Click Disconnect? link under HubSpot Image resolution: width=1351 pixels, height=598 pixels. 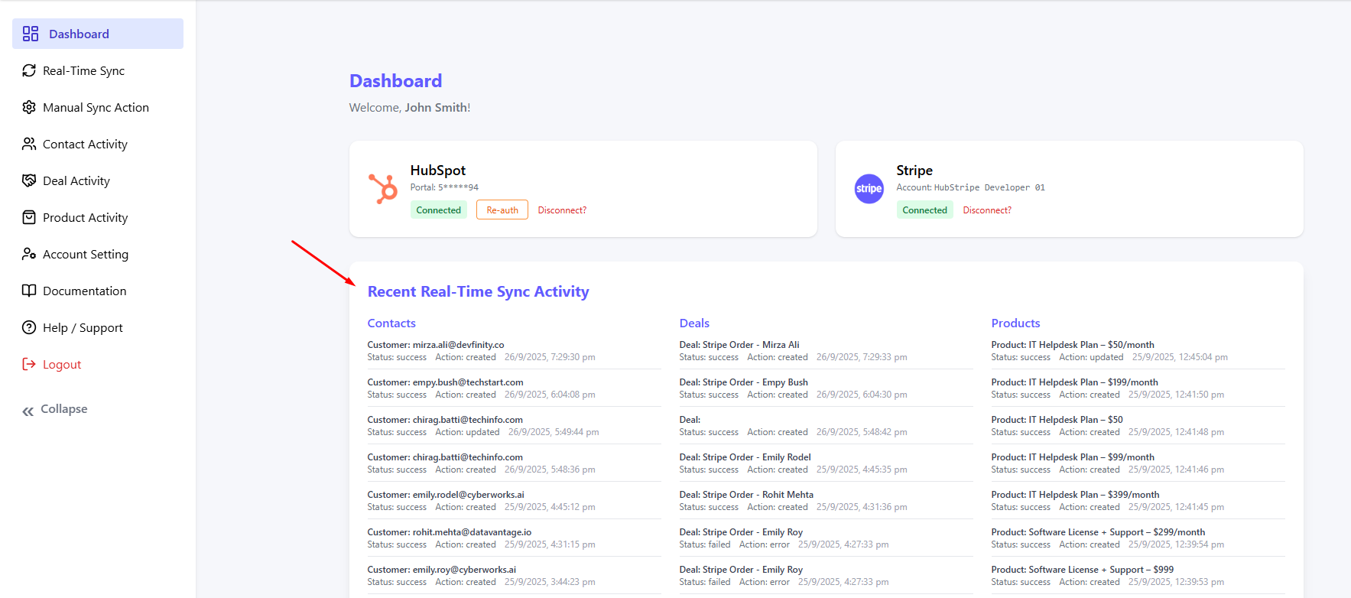click(x=562, y=210)
